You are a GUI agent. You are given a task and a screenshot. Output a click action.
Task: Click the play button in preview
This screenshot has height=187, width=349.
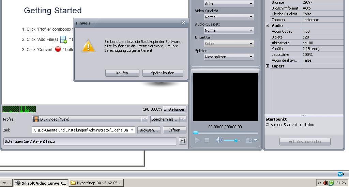click(x=197, y=140)
